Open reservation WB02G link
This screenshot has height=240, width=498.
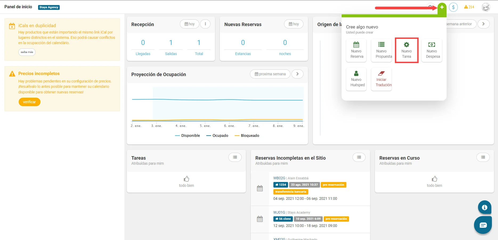coord(279,178)
